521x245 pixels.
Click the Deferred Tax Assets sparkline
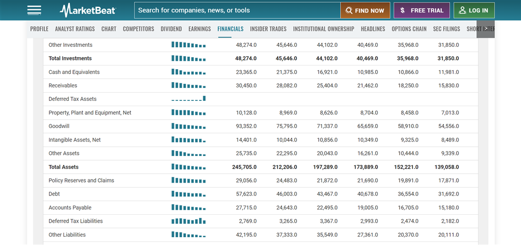point(189,99)
